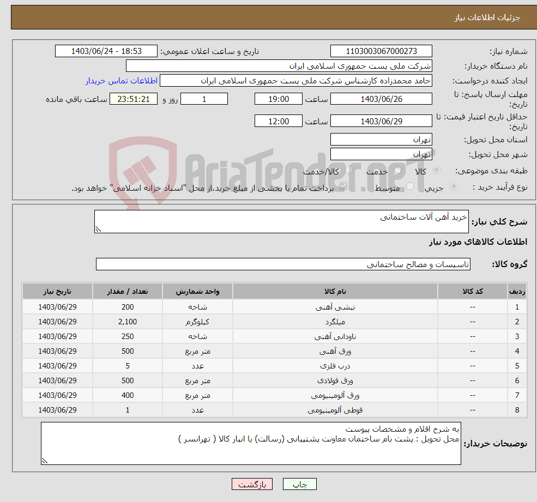Viewport: 537px width, 502px height.
Task: Click the deadline time field 19:00
Action: (x=279, y=99)
